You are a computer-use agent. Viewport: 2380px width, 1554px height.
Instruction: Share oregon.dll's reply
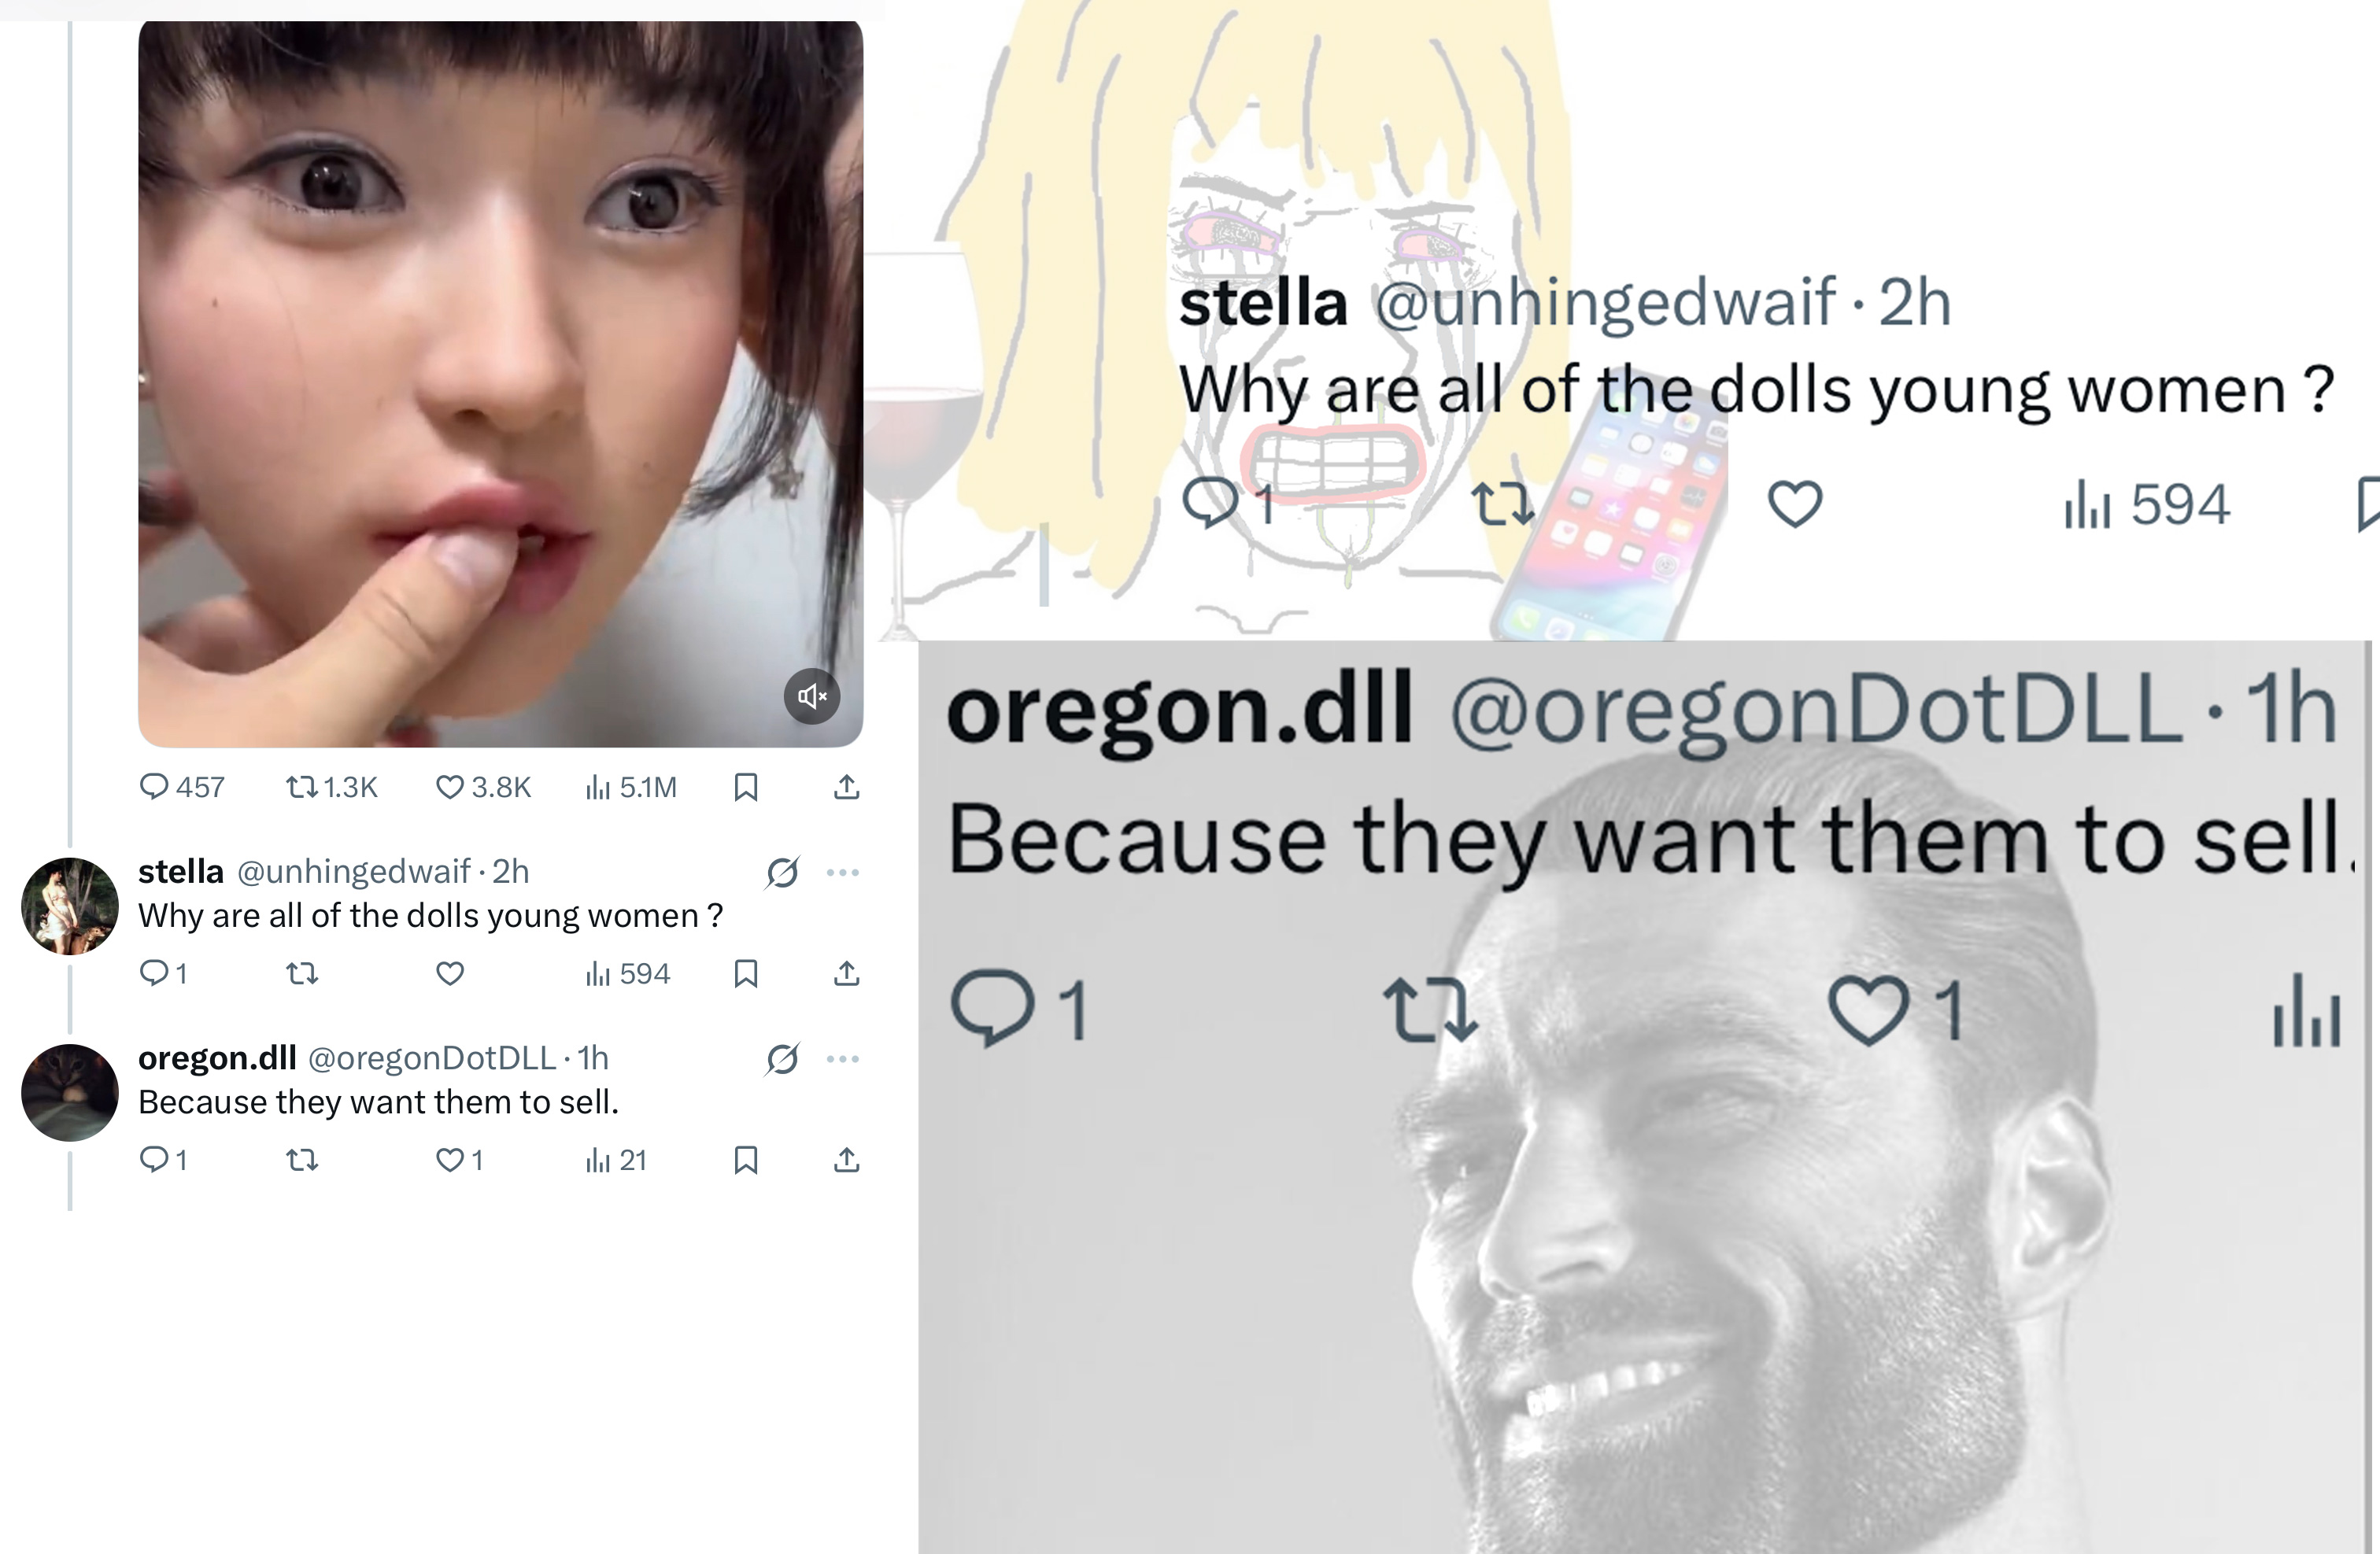(846, 1160)
